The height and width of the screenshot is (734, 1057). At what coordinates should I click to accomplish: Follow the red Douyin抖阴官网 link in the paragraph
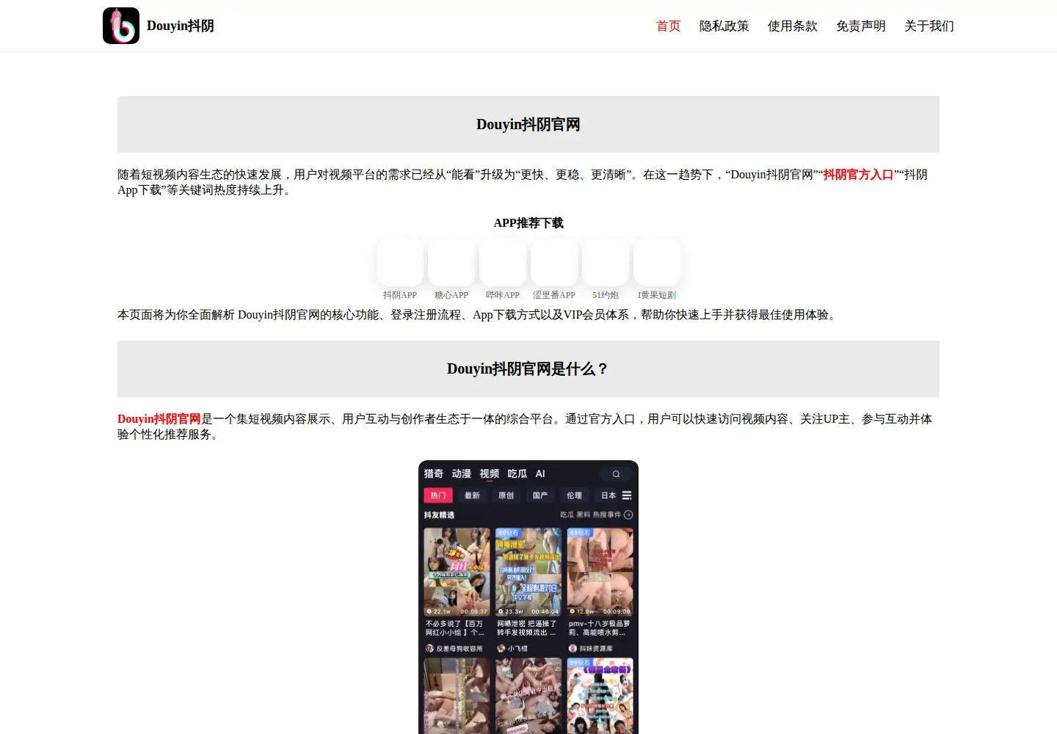pyautogui.click(x=159, y=419)
